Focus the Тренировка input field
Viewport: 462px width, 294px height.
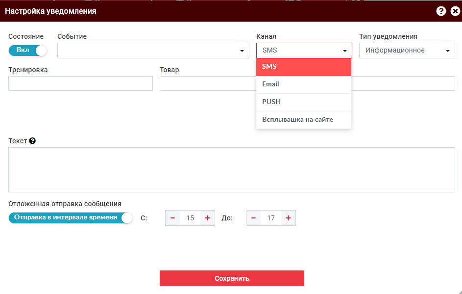(80, 83)
